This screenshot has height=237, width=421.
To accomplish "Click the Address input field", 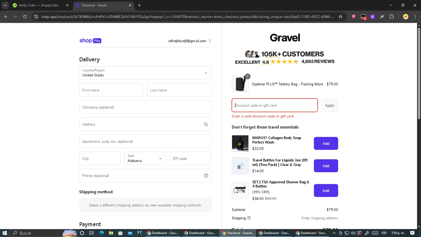I will [145, 124].
